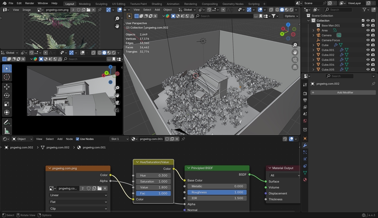Screen dimensions: 378x218
Task: Open the Material properties tab icon
Action: [305, 180]
